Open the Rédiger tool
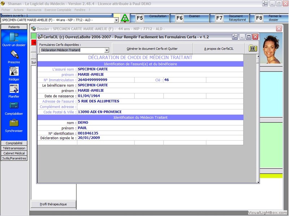Image resolution: width=289 pixels, height=216 pixels. [x=14, y=71]
